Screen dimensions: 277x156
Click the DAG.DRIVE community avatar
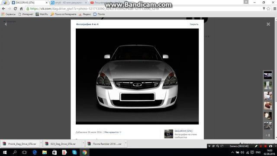point(168,134)
